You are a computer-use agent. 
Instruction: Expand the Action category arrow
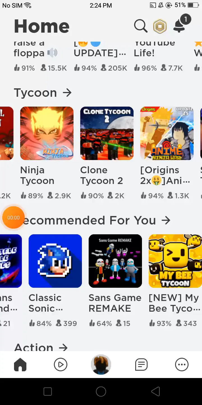tap(63, 348)
